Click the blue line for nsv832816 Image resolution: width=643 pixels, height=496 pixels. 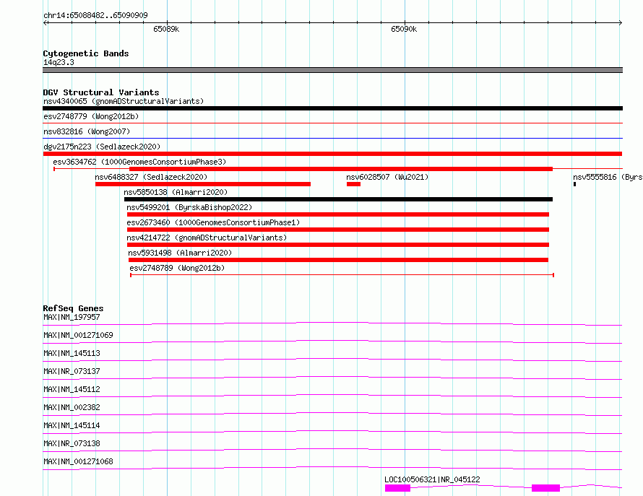click(x=332, y=138)
